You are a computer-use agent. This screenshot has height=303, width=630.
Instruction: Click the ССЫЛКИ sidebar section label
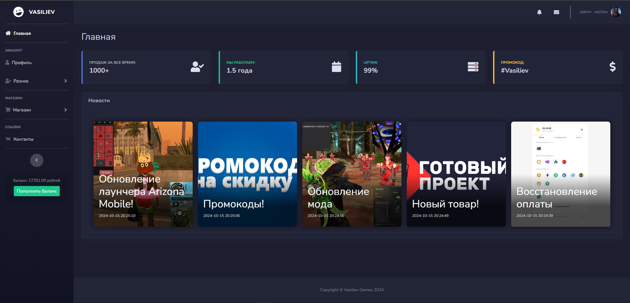[13, 127]
